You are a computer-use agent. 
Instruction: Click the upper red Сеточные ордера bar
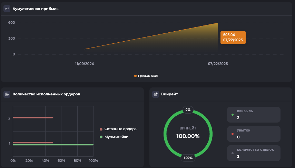(33, 118)
